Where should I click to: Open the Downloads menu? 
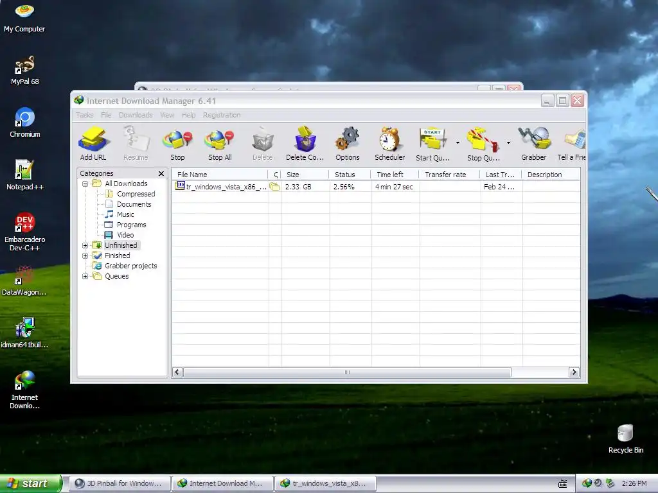click(136, 115)
